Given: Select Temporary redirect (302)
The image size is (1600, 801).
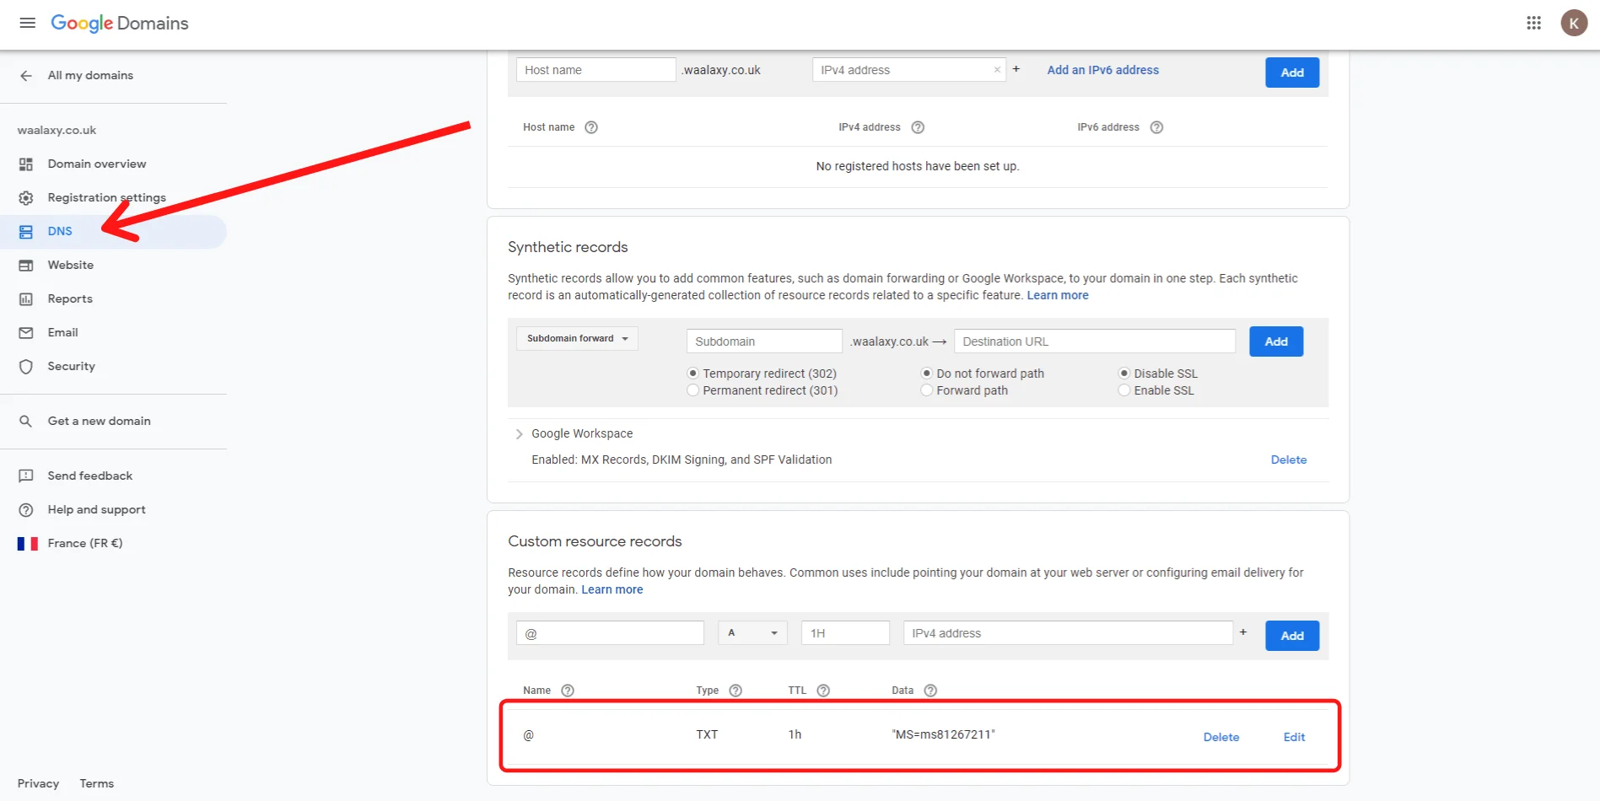Looking at the screenshot, I should [x=692, y=374].
